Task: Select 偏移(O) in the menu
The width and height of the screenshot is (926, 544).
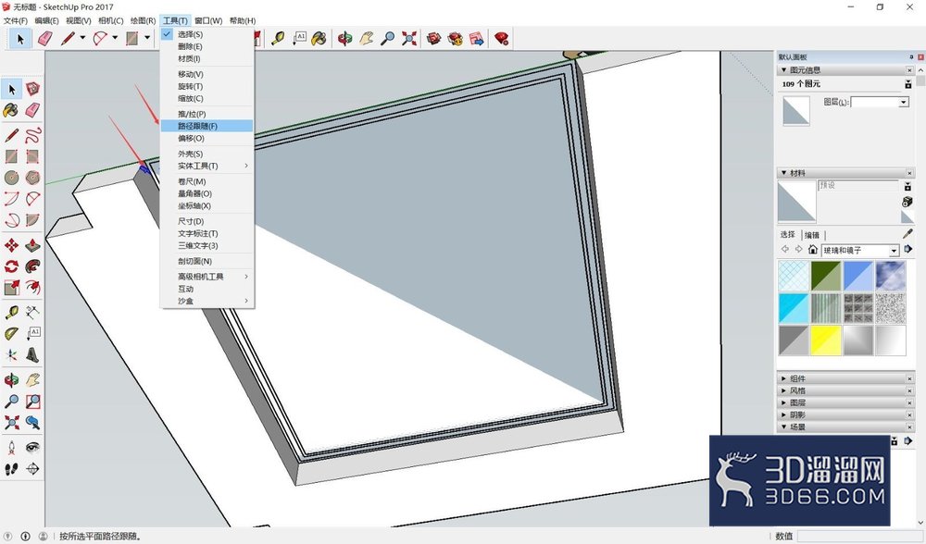Action: 206,138
